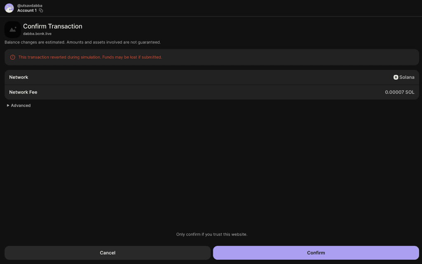
Task: Click the Network Fee row label
Action: (23, 92)
